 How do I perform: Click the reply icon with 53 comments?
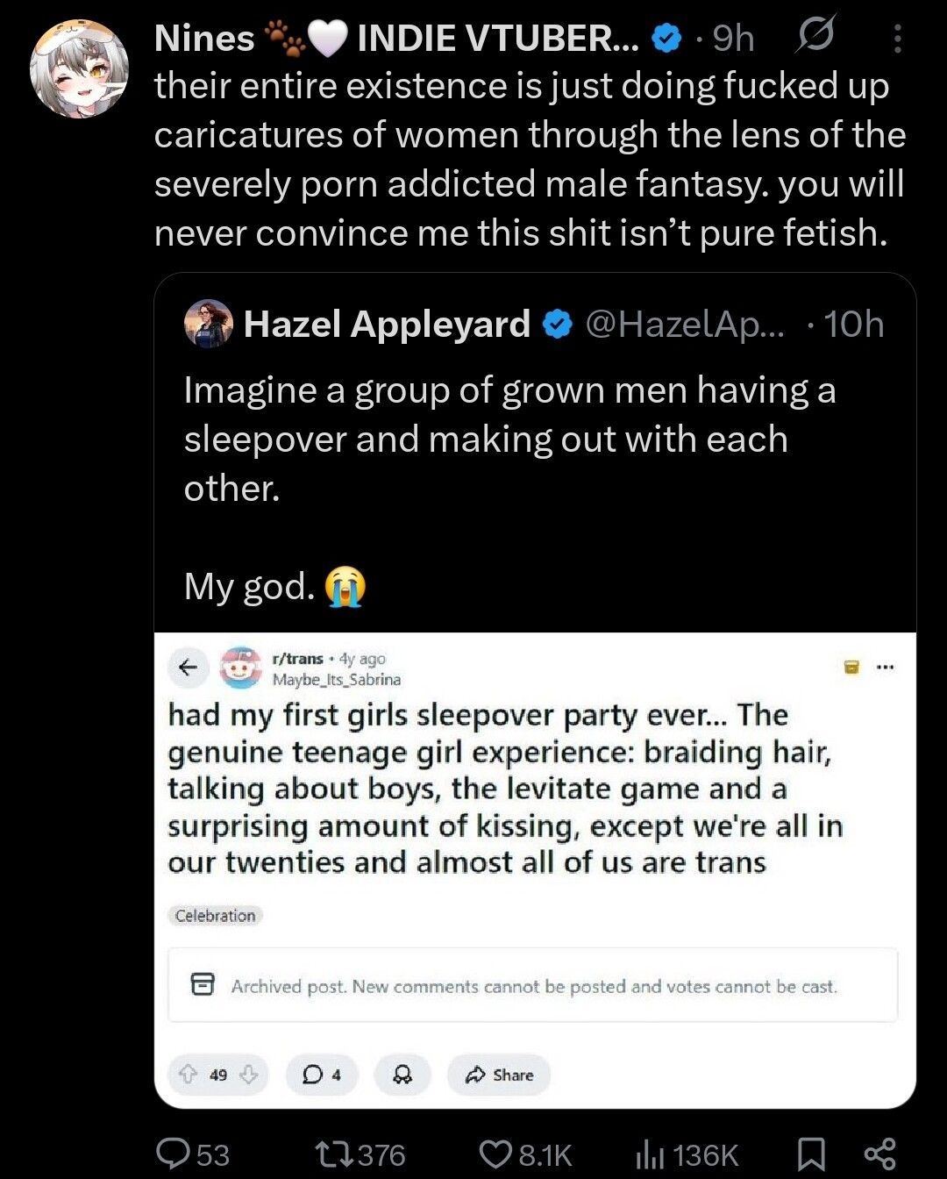pos(173,1154)
